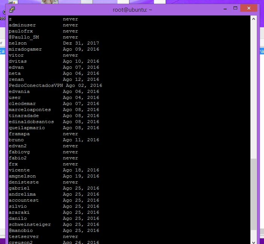Click the username accountest
The width and height of the screenshot is (264, 244).
[x=24, y=200]
